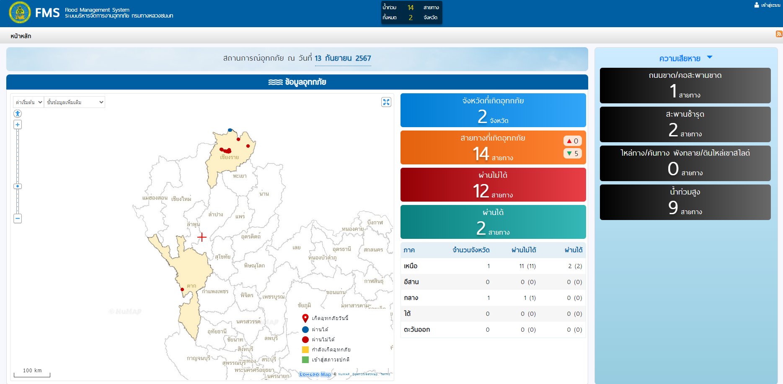This screenshot has width=783, height=384.
Task: Click the อีสาน region row
Action: (x=493, y=282)
